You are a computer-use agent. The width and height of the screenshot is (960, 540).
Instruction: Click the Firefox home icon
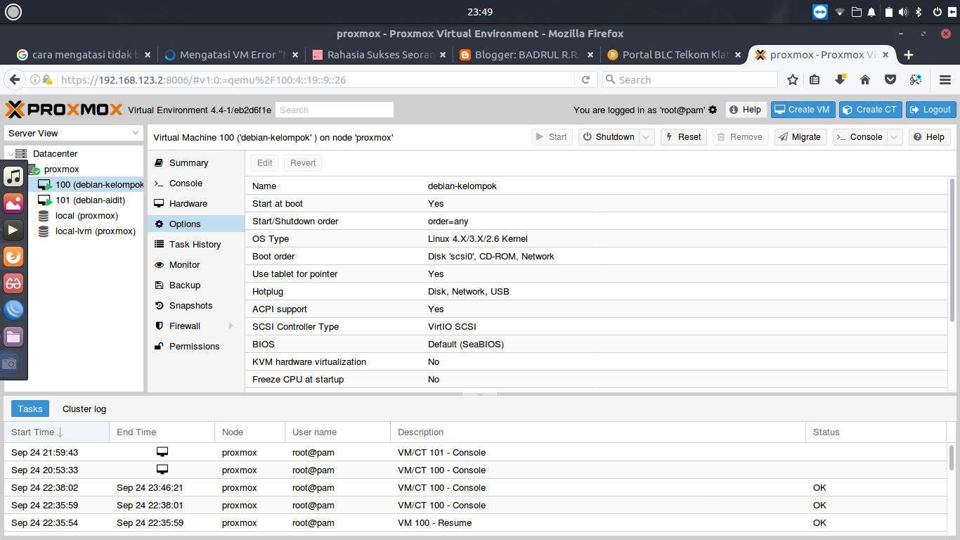point(865,79)
